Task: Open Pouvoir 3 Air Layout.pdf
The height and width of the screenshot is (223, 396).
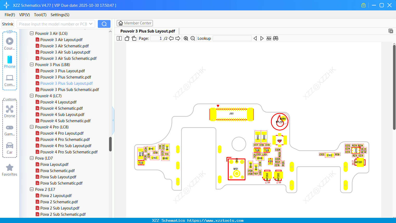Action: point(61,40)
